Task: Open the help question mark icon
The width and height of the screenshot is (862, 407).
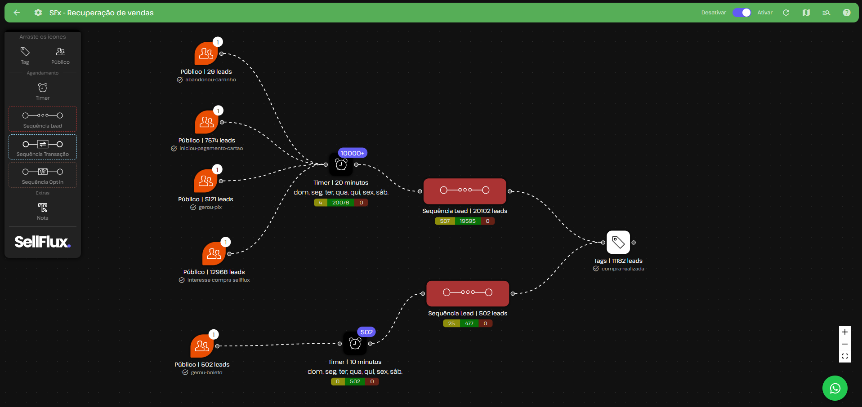Action: pyautogui.click(x=847, y=13)
